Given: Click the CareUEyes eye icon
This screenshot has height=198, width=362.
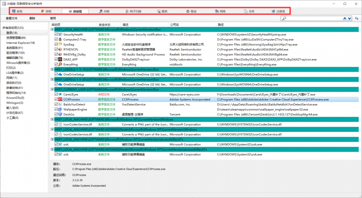Looking at the screenshot, I should coord(60,95).
